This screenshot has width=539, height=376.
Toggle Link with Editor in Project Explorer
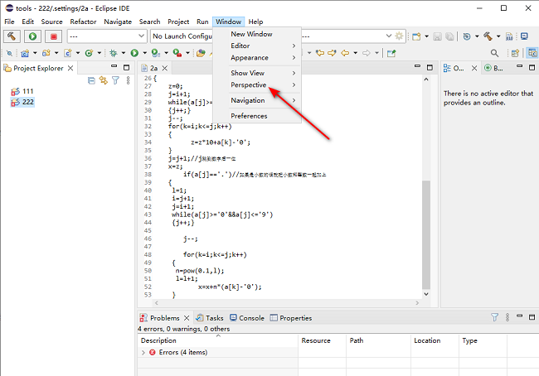(x=104, y=80)
